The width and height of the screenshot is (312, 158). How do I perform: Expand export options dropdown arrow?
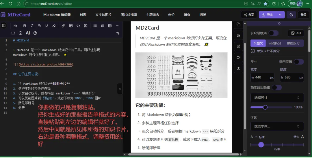(x=280, y=15)
